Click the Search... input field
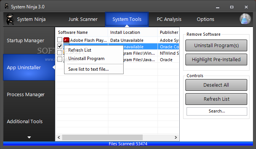256x149 pixels. point(217,111)
